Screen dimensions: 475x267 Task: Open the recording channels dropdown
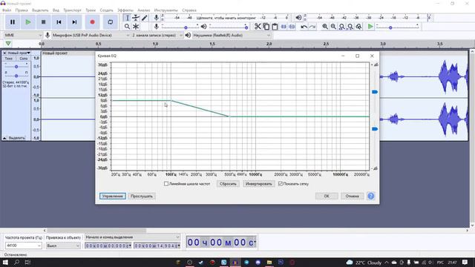pyautogui.click(x=157, y=35)
